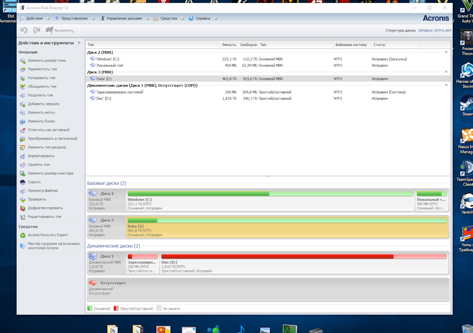The image size is (473, 333).
Task: Open the TeamSpeak Client desktop shortcut
Action: point(466,173)
